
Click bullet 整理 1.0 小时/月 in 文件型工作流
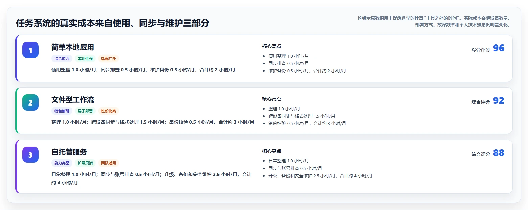(x=284, y=109)
